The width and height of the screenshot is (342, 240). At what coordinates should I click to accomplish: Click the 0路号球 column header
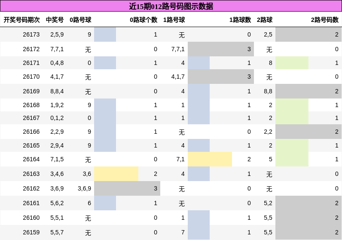click(80, 20)
